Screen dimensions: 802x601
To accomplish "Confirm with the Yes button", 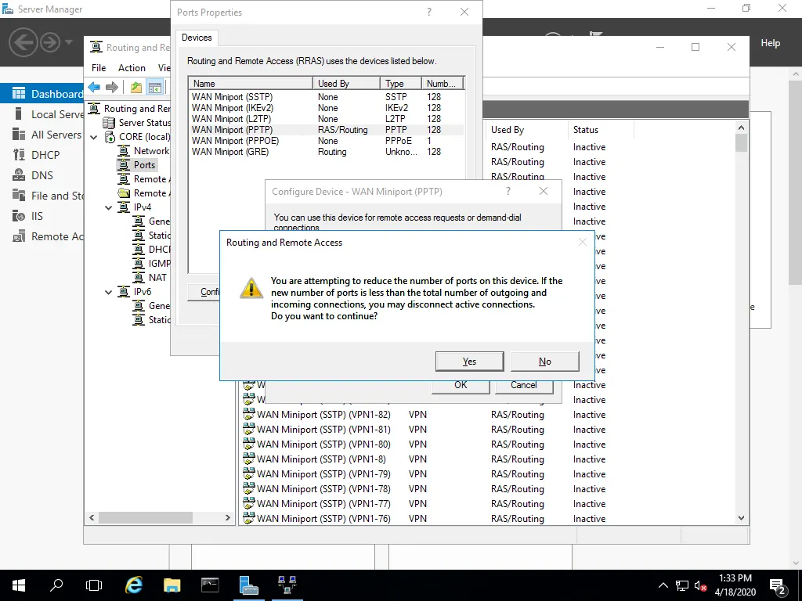I will (469, 362).
